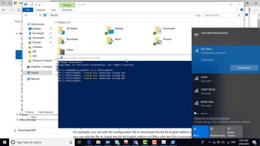
Task: Open Microsoft Teams from taskbar
Action: pos(136,142)
